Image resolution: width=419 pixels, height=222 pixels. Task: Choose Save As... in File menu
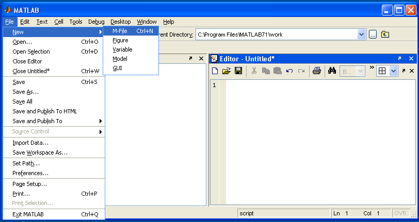(x=54, y=92)
